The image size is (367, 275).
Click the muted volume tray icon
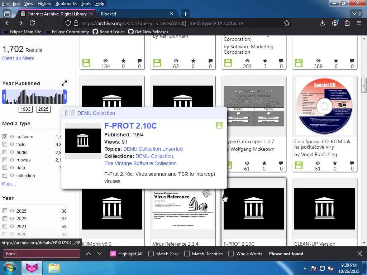pos(331,268)
